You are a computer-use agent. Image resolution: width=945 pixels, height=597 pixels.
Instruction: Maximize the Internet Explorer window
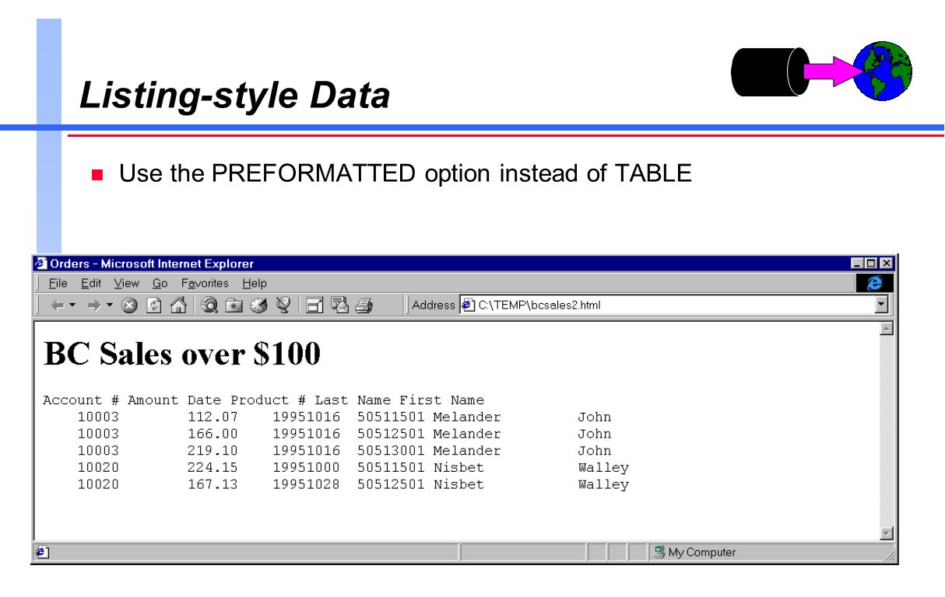click(x=871, y=264)
